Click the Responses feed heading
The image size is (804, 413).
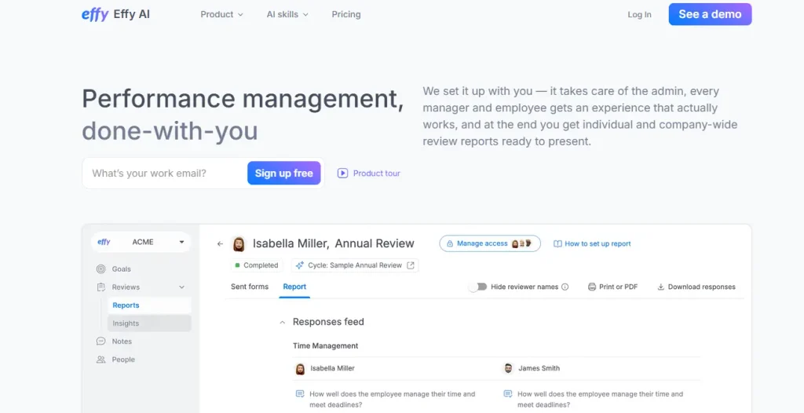coord(328,322)
